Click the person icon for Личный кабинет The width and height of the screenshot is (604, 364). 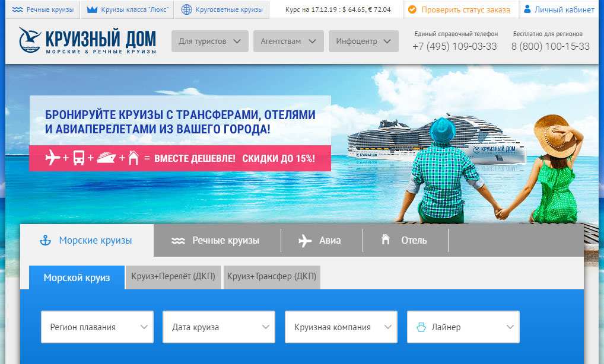[x=527, y=9]
